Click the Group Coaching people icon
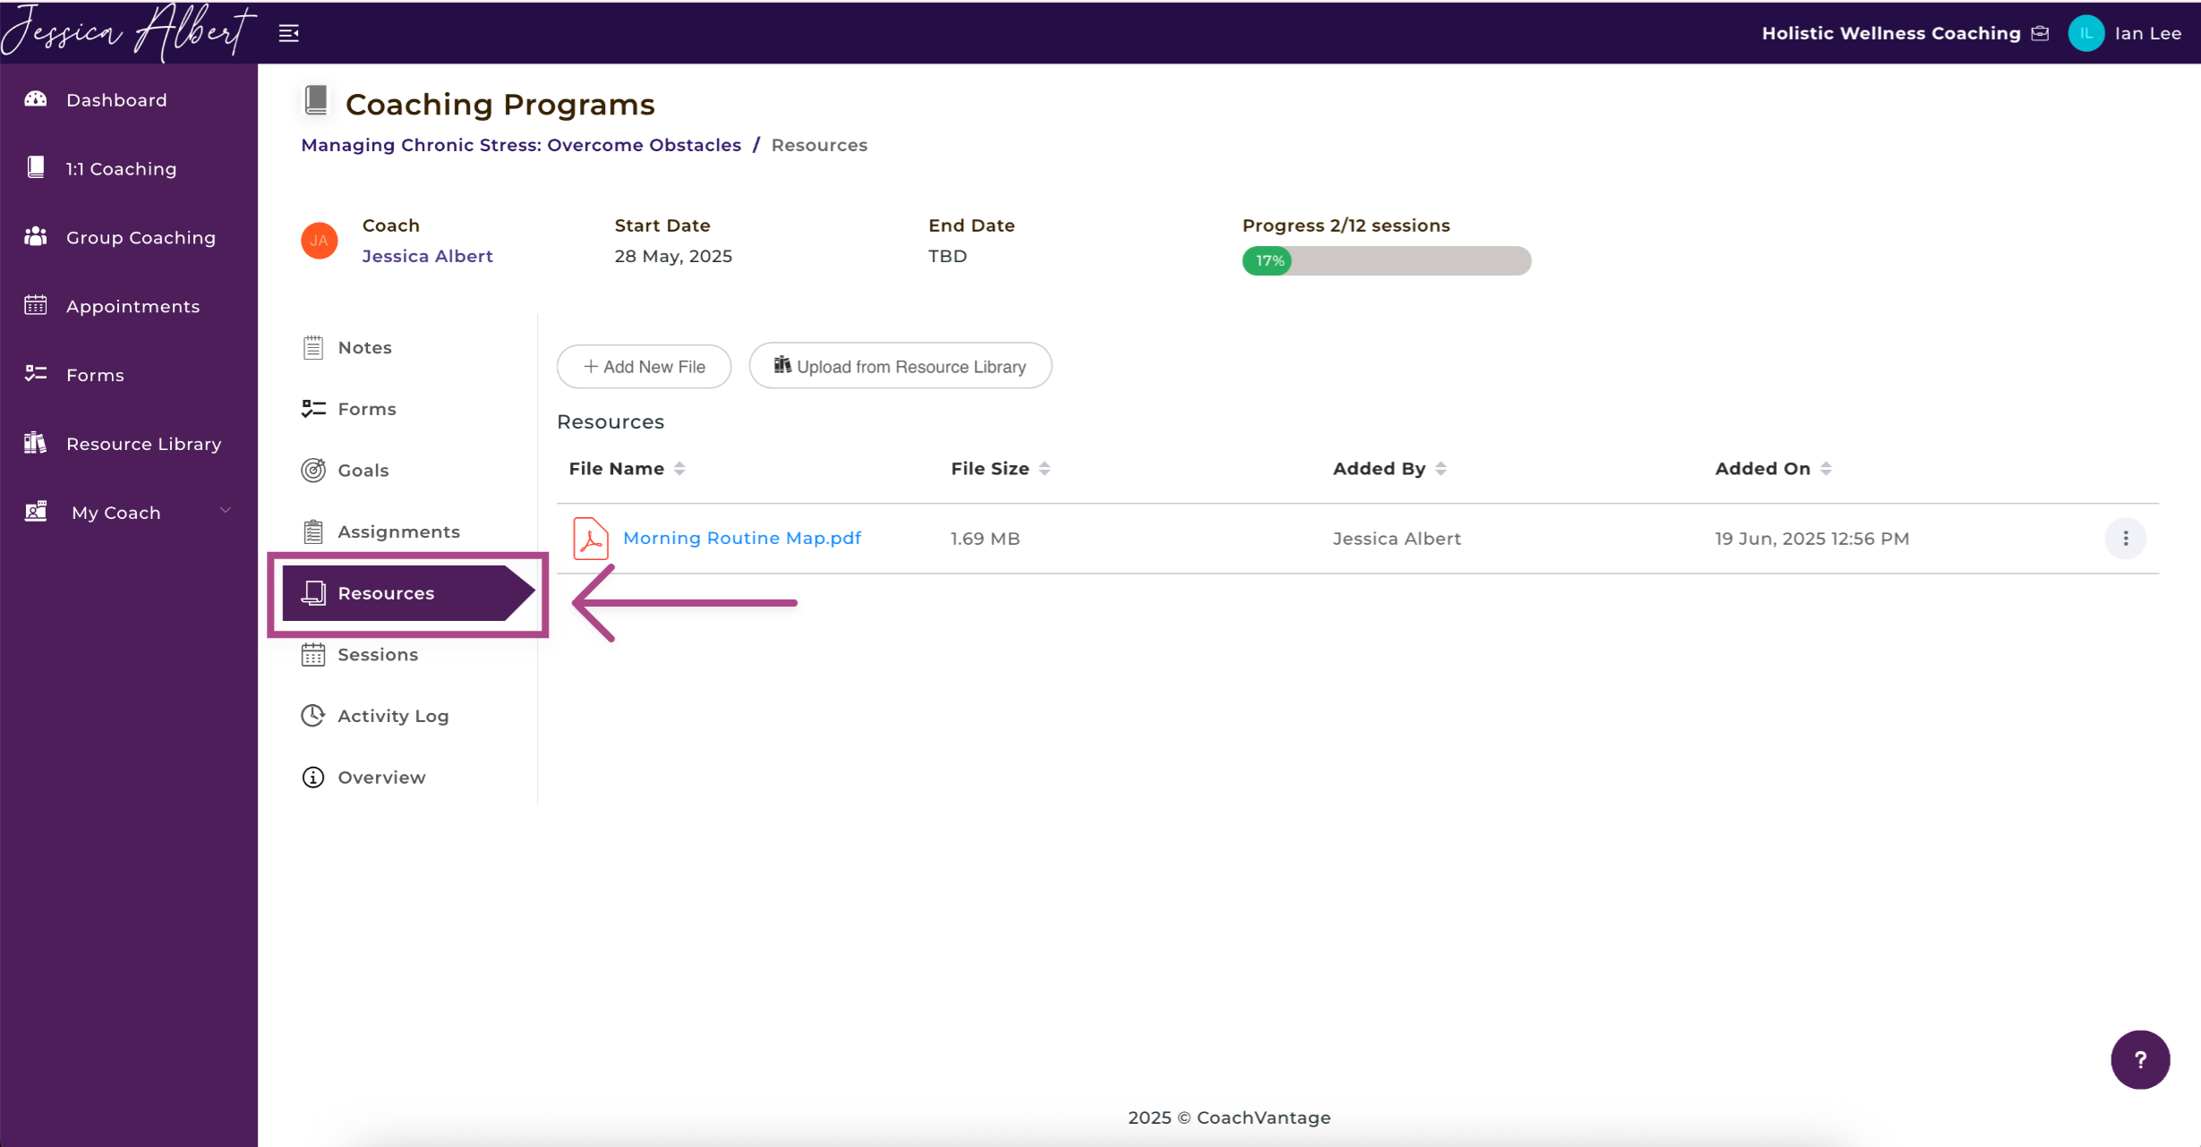The image size is (2201, 1147). 36,237
